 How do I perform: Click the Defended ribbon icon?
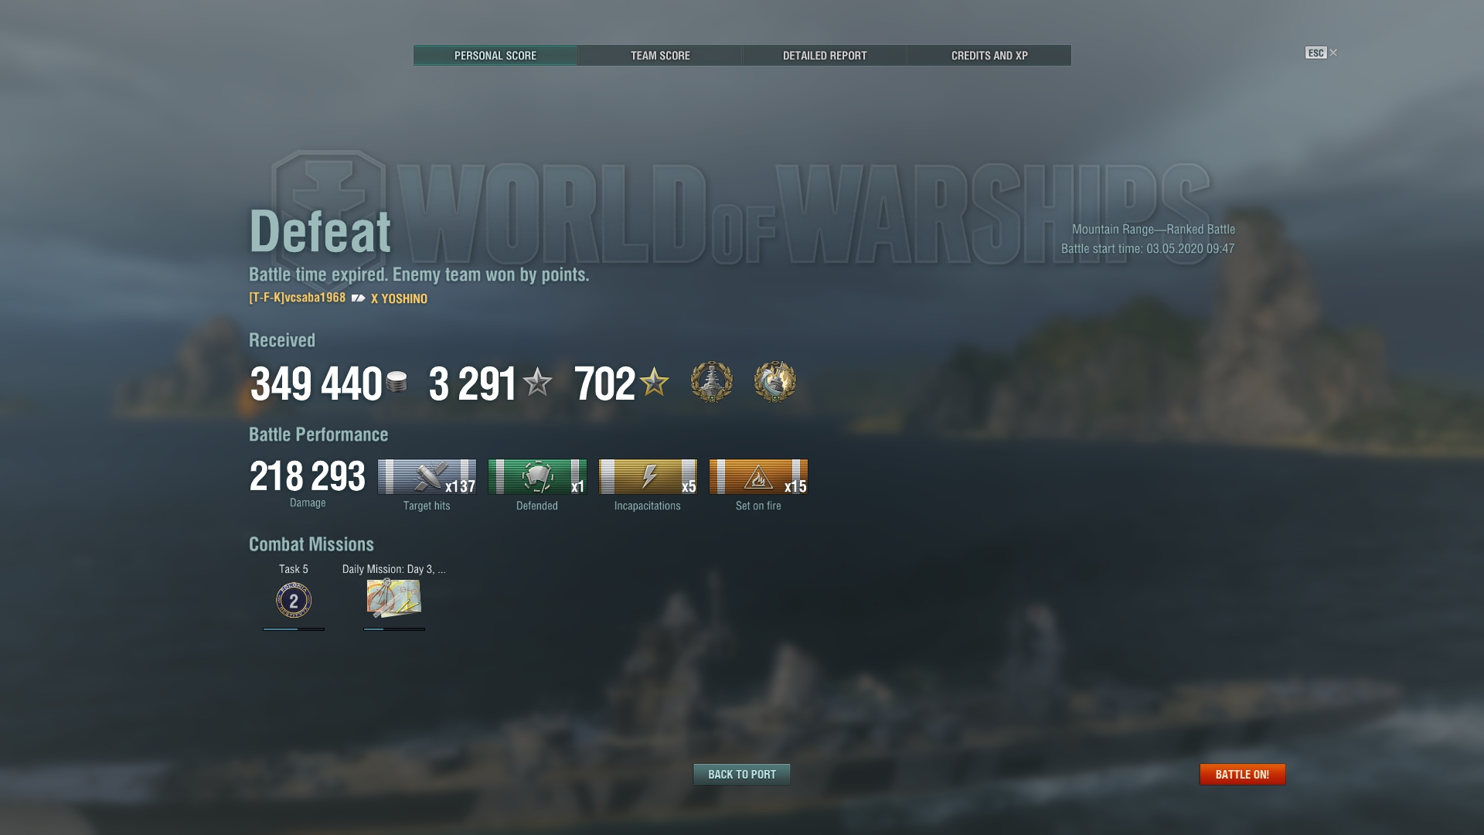pos(537,476)
